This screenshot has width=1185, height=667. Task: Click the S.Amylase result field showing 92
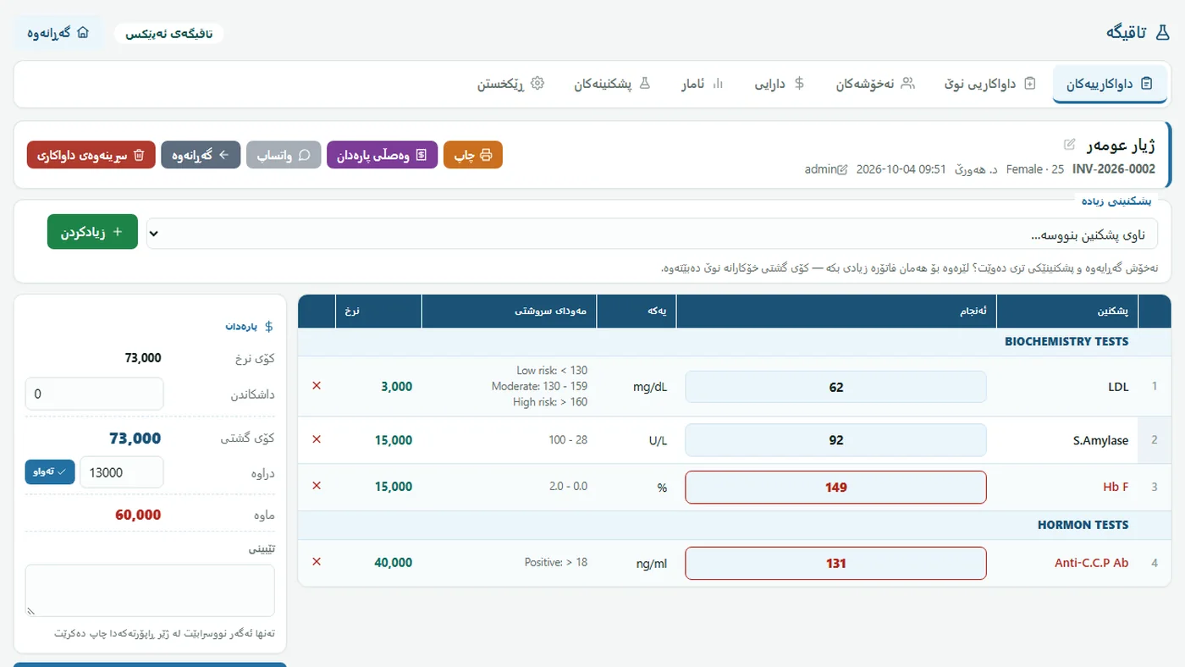(x=835, y=440)
